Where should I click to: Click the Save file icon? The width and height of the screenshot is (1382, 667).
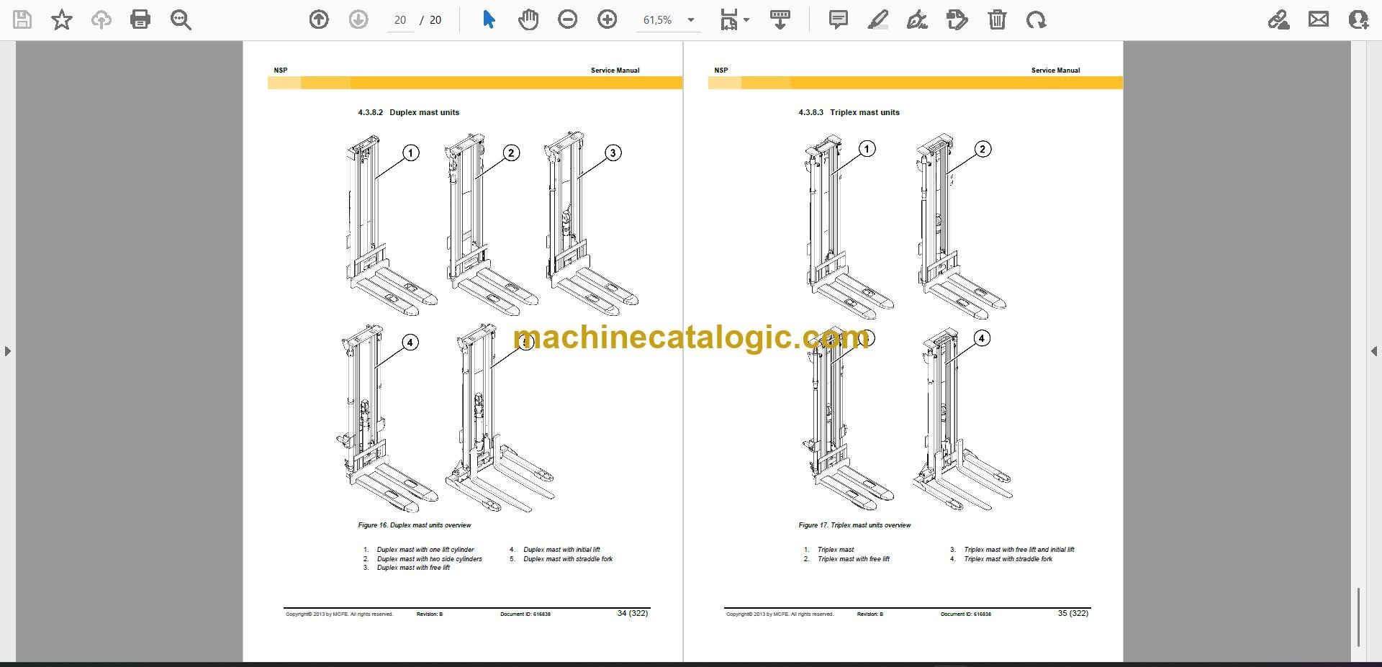point(22,19)
